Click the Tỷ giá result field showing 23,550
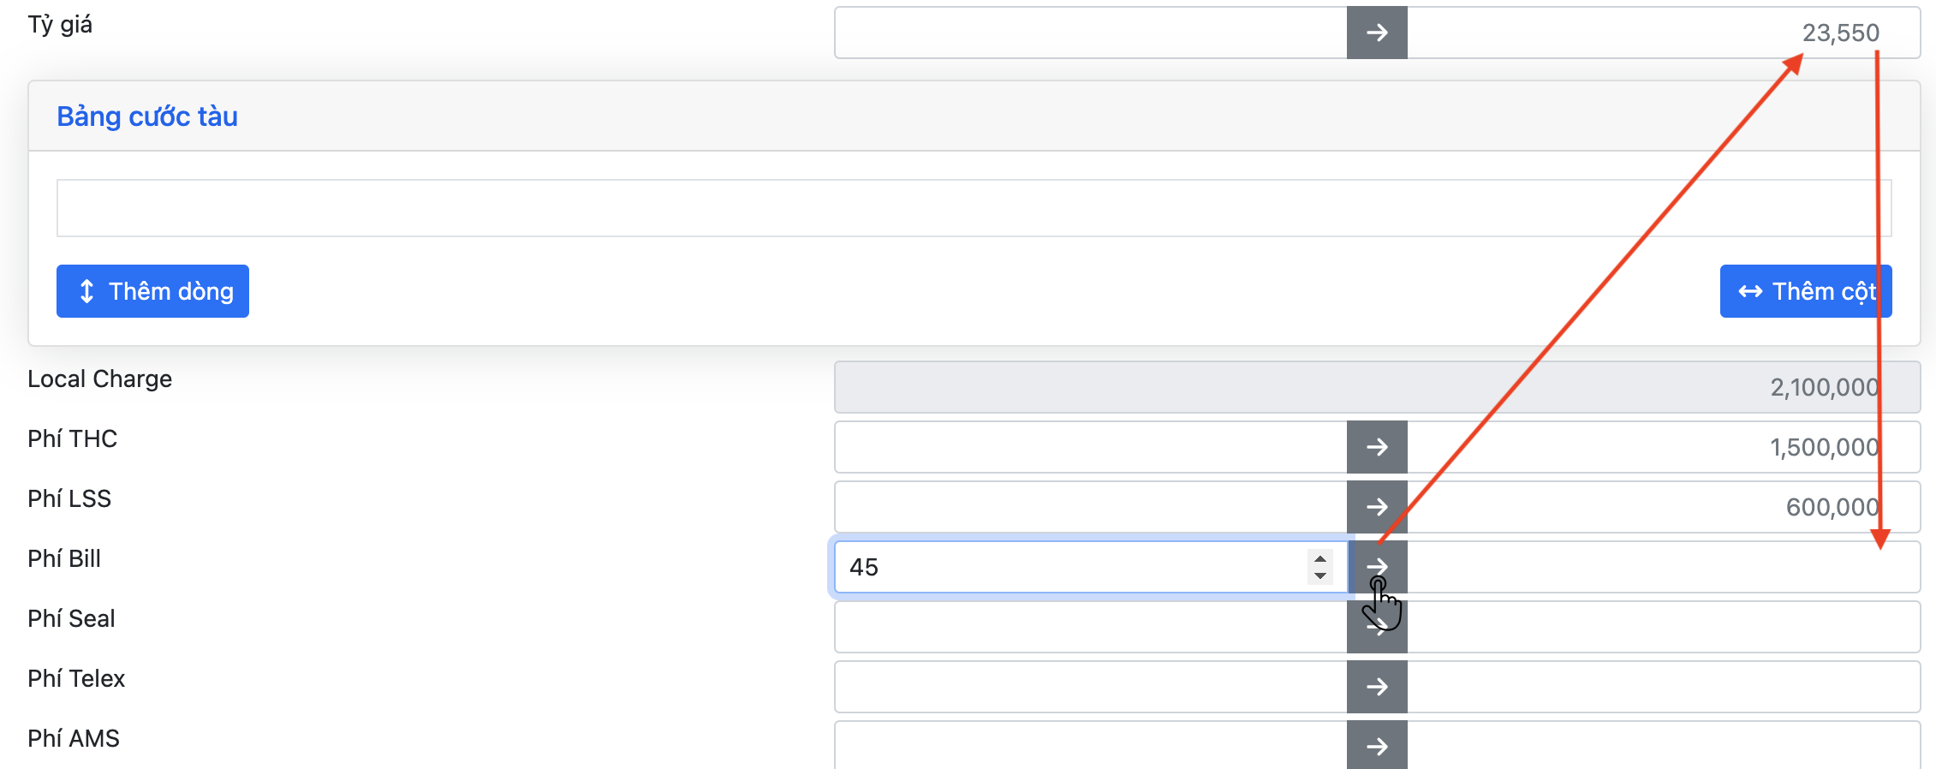The height and width of the screenshot is (769, 1936). (x=1661, y=33)
